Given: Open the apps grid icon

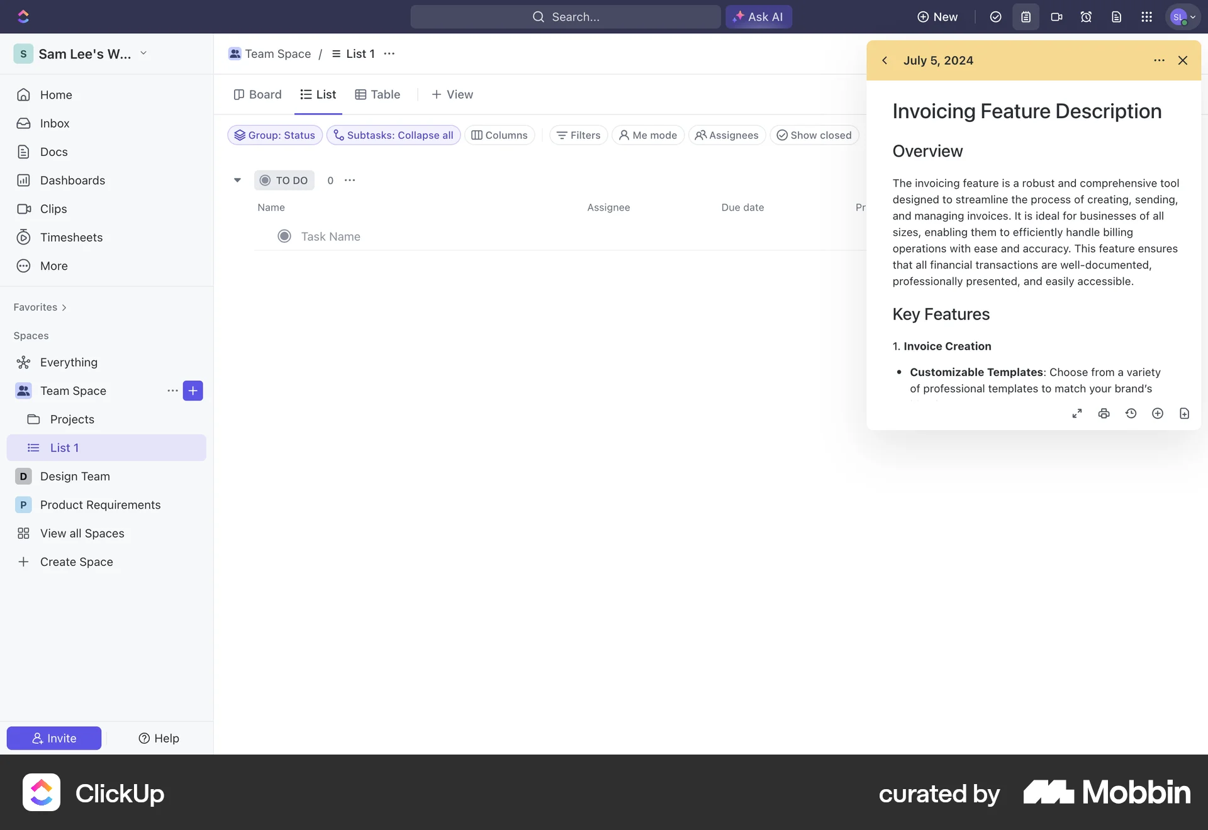Looking at the screenshot, I should [1146, 17].
